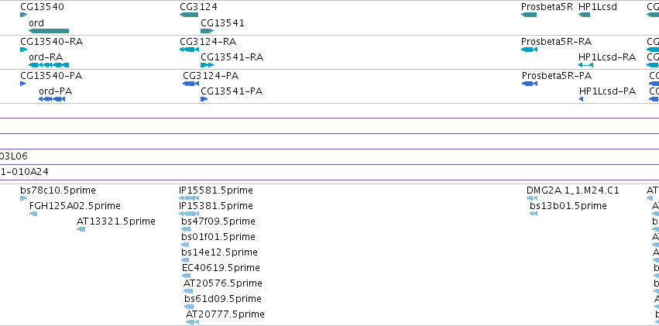Select the AT13321.5prime EST glyph
Image resolution: width=659 pixels, height=326 pixels.
click(x=81, y=229)
